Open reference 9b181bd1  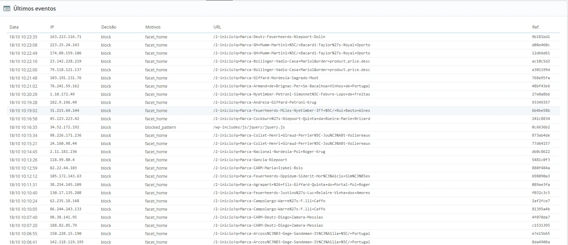pyautogui.click(x=541, y=37)
